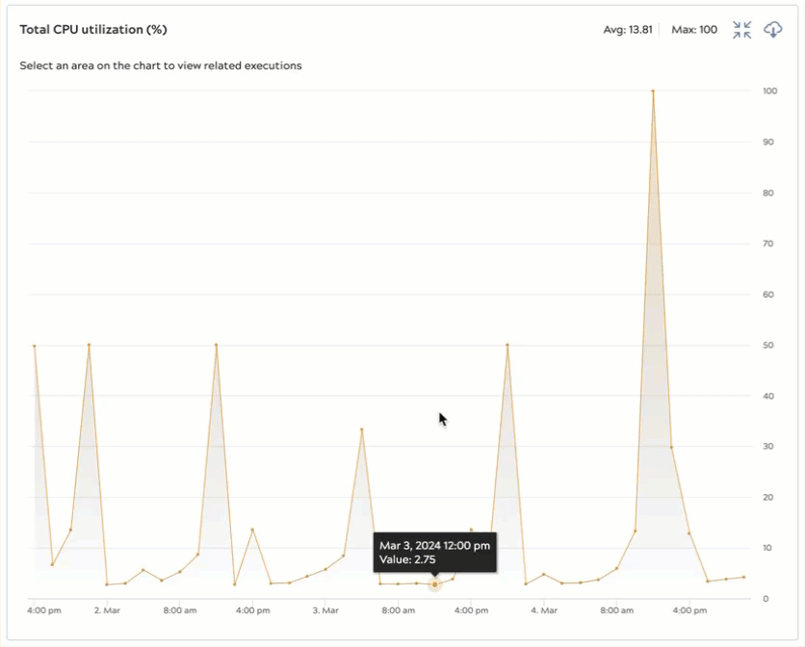Click the 100 label on the y-axis
Viewport: 805px width, 647px height.
pos(769,91)
